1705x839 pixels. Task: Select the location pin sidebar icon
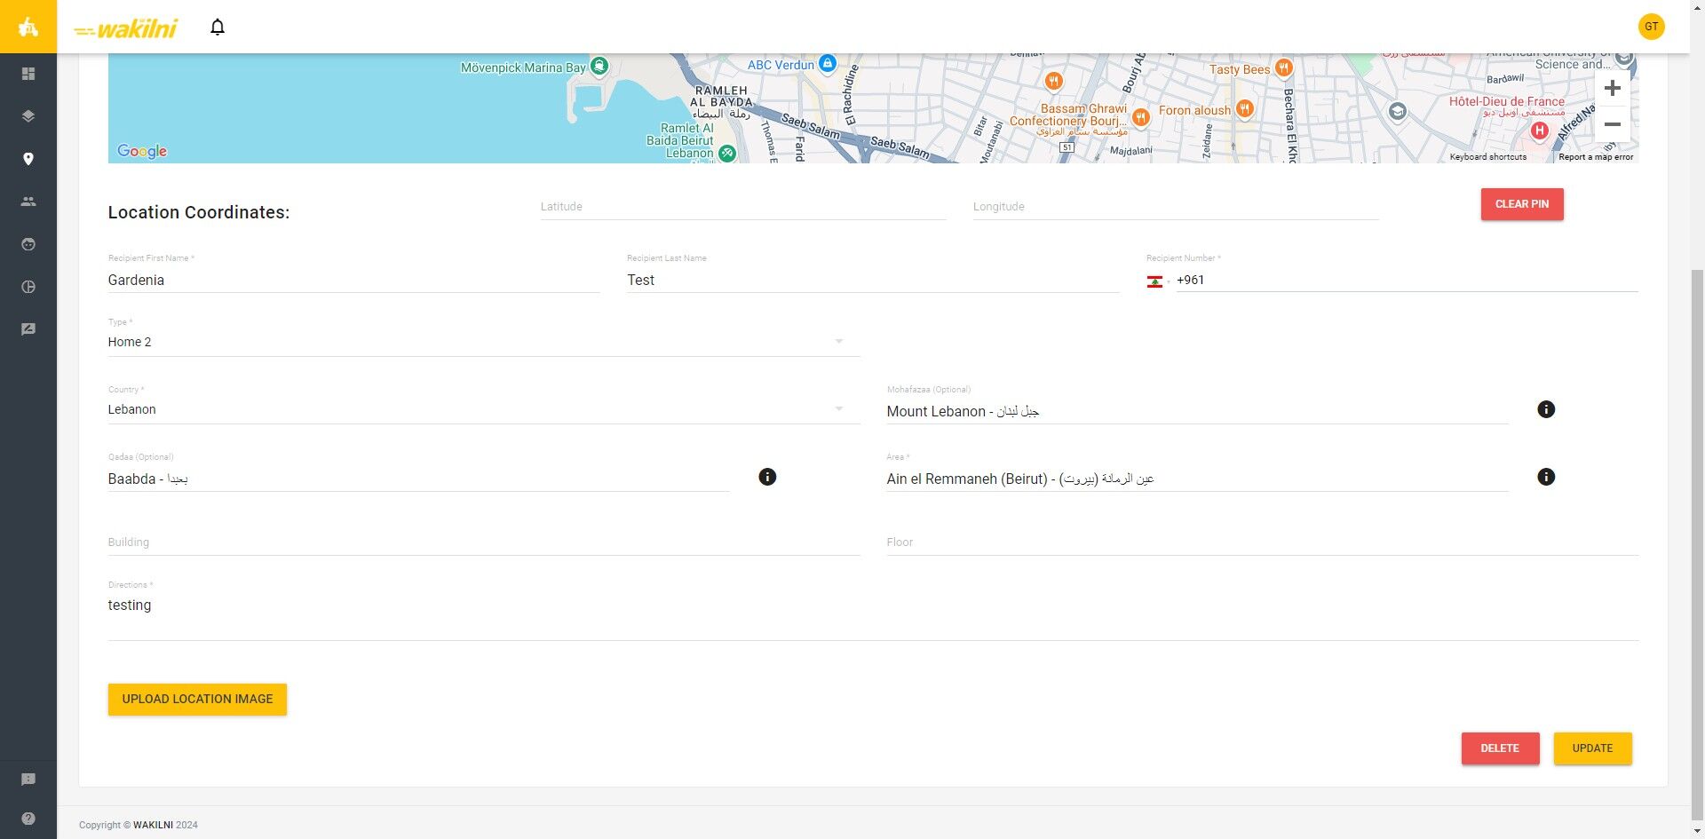point(28,159)
